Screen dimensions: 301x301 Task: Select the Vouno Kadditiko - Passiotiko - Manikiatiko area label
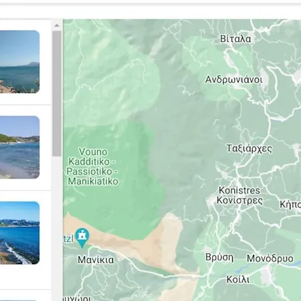(x=92, y=167)
